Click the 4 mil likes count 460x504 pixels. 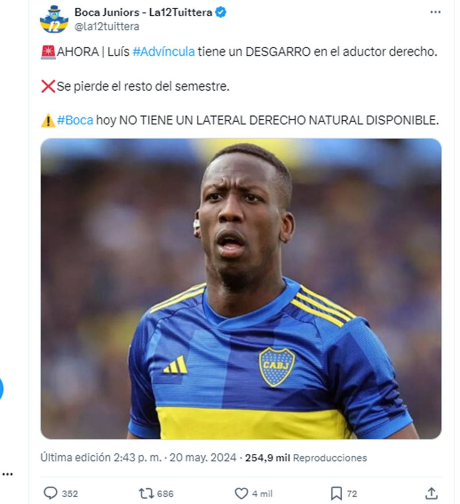pyautogui.click(x=262, y=494)
